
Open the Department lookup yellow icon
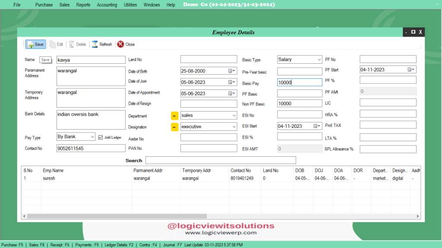pos(174,115)
